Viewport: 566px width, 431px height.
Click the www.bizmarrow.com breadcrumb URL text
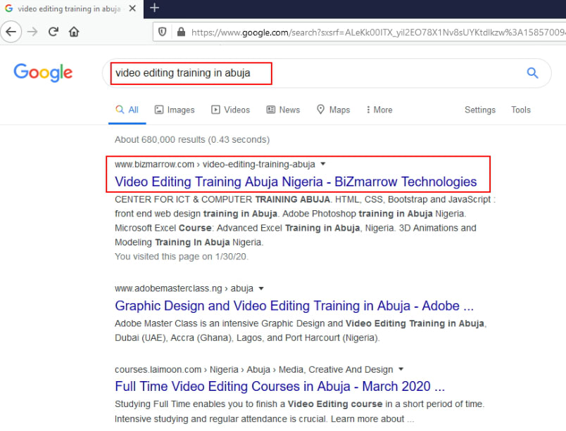click(x=215, y=165)
